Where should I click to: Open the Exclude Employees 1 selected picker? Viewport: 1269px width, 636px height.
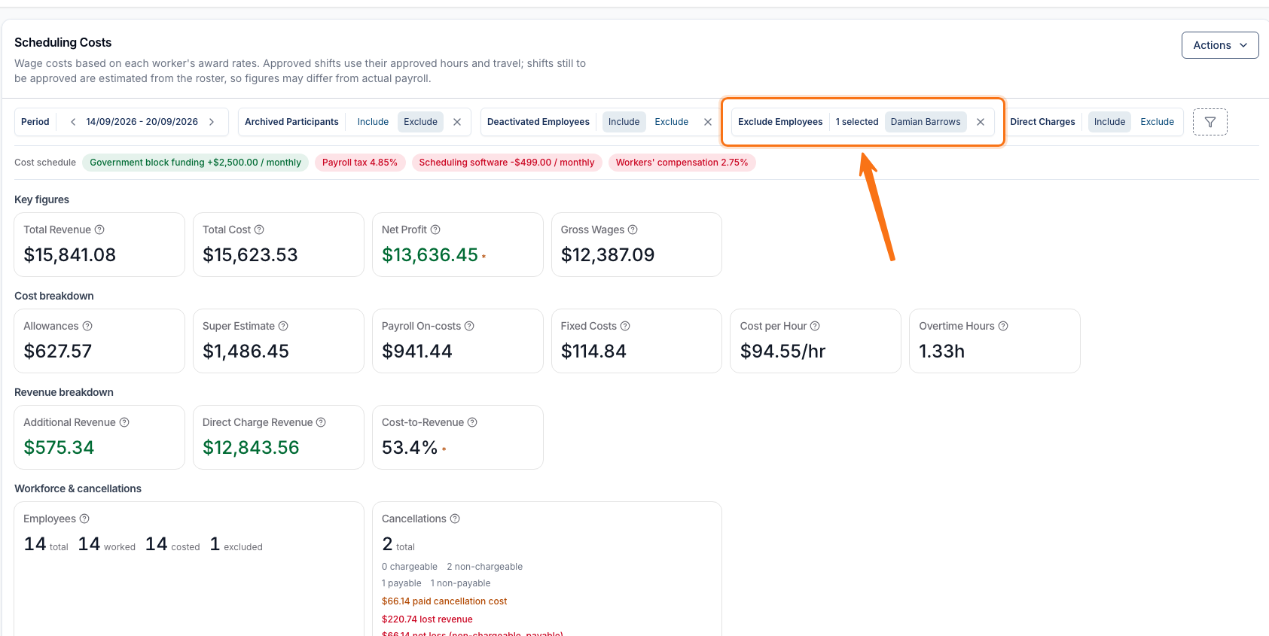pos(857,122)
